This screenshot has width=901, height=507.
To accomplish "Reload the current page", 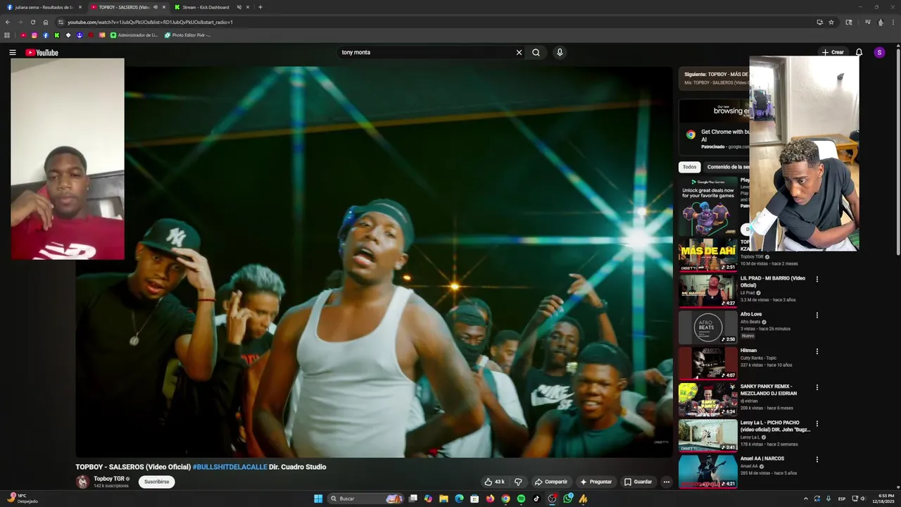I will (32, 22).
